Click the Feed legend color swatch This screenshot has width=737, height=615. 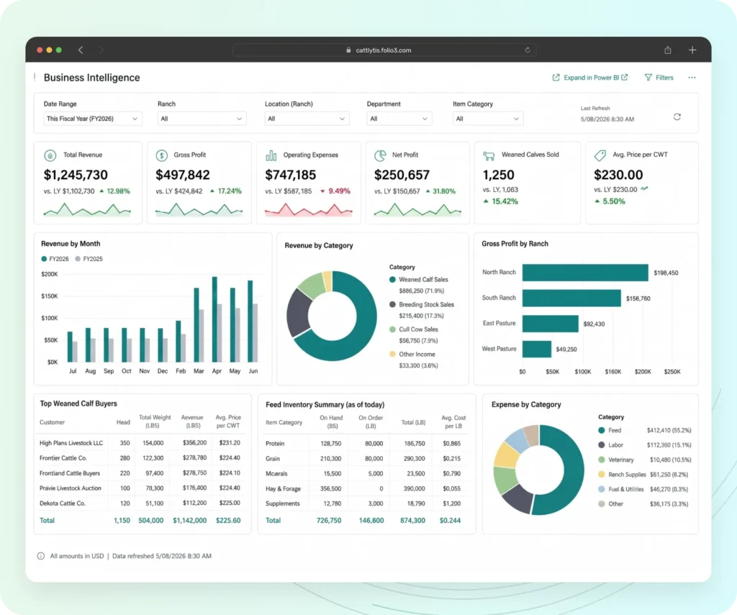click(x=601, y=430)
